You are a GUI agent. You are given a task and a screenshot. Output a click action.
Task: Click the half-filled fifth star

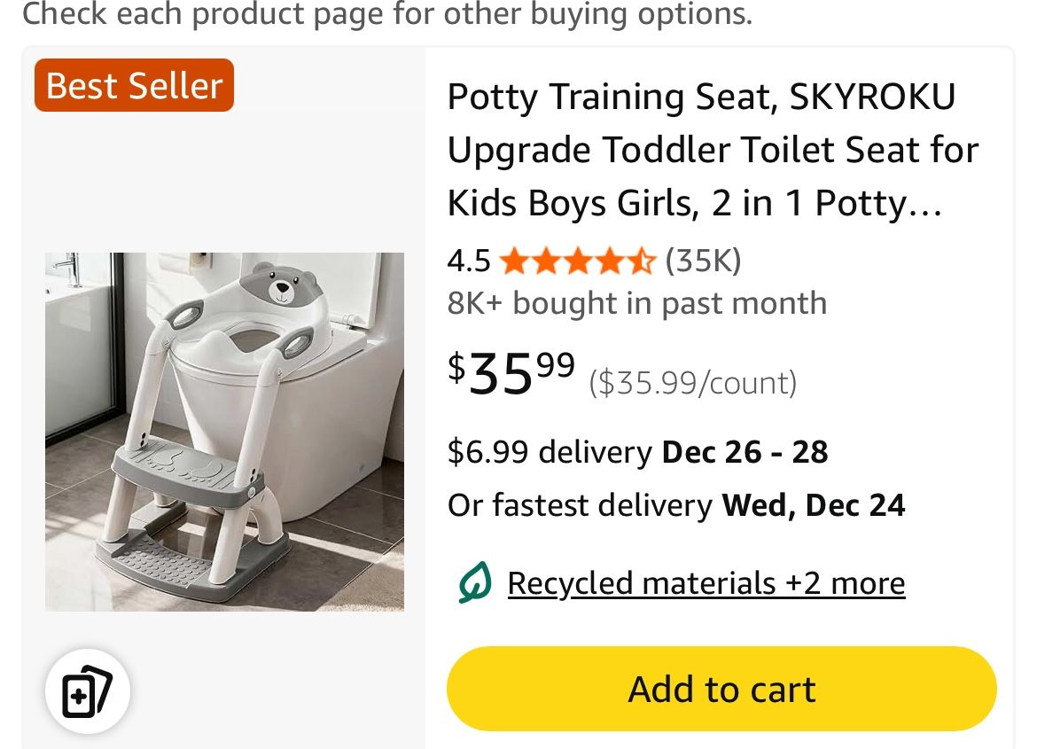coord(641,261)
